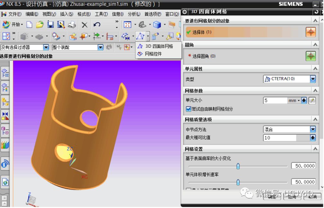Click the green select fillet crosshair button

click(x=310, y=56)
